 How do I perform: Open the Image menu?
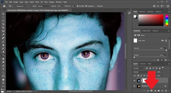point(16,2)
